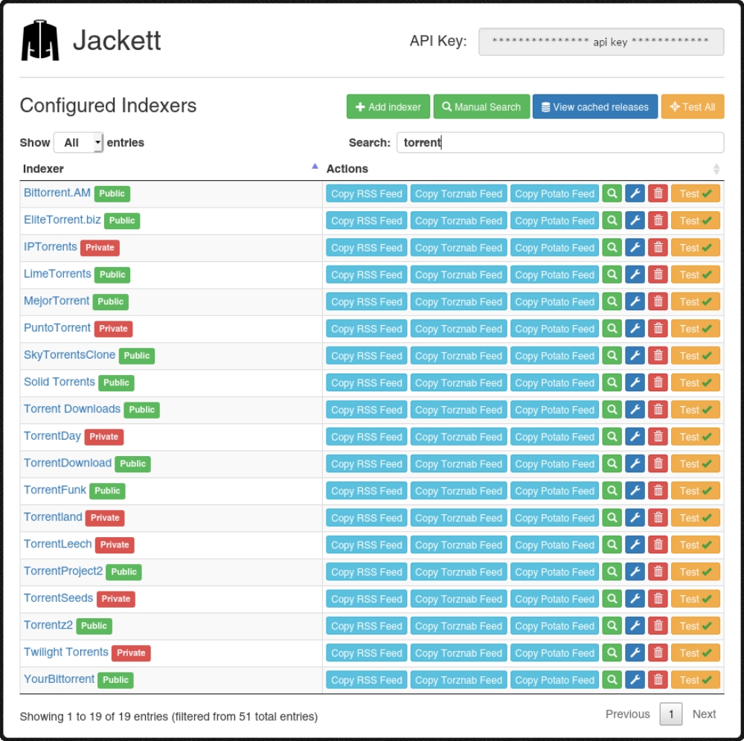744x741 pixels.
Task: Click Add indexer
Action: [388, 106]
